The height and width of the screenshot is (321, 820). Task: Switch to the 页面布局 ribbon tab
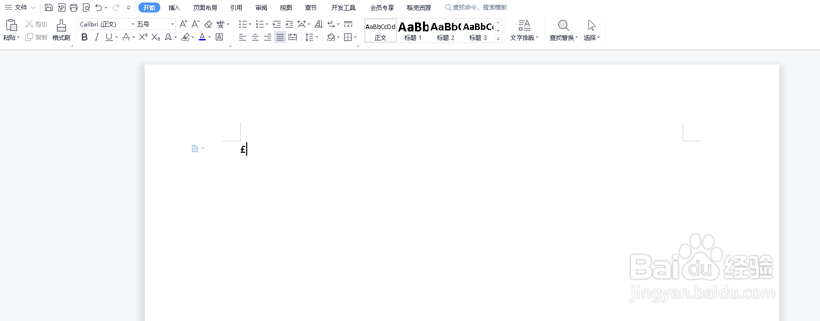[205, 7]
